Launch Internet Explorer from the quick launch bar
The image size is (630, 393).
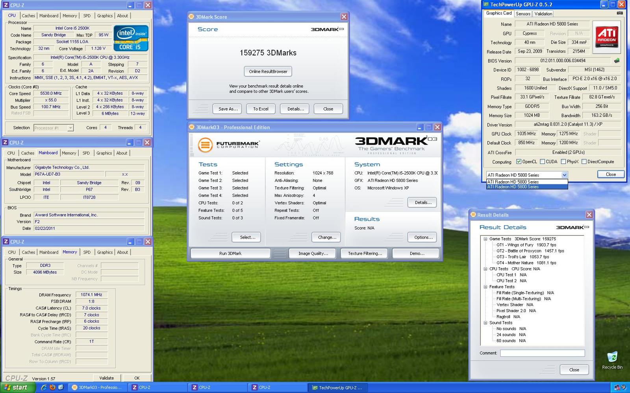pos(44,387)
